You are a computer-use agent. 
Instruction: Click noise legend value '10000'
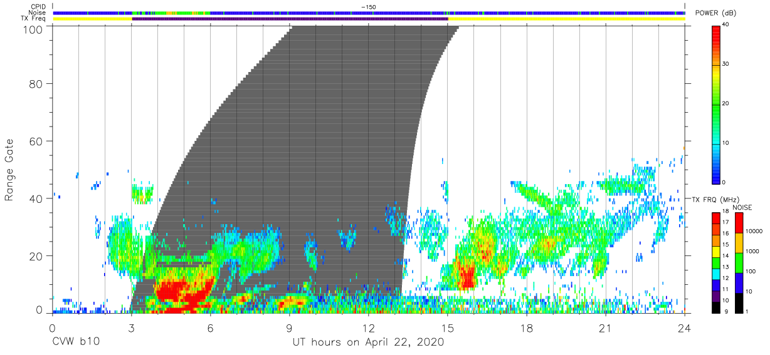click(x=756, y=231)
